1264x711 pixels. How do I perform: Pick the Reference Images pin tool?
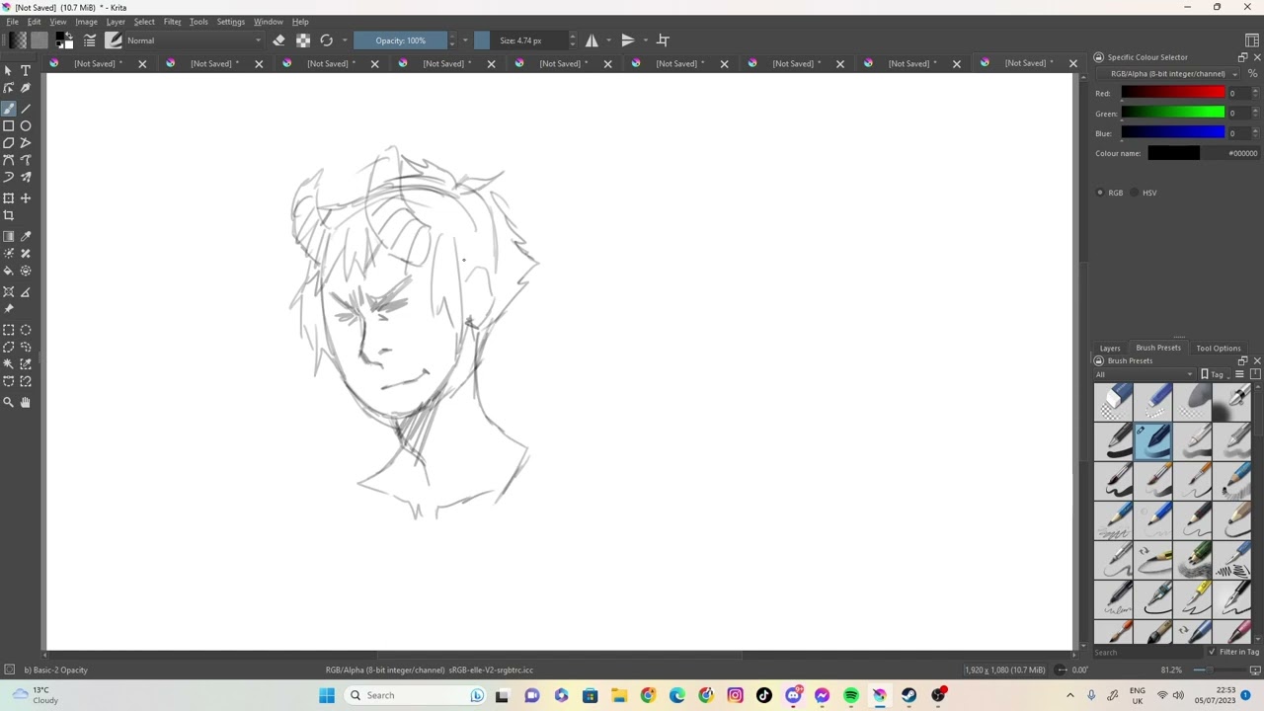click(x=9, y=309)
